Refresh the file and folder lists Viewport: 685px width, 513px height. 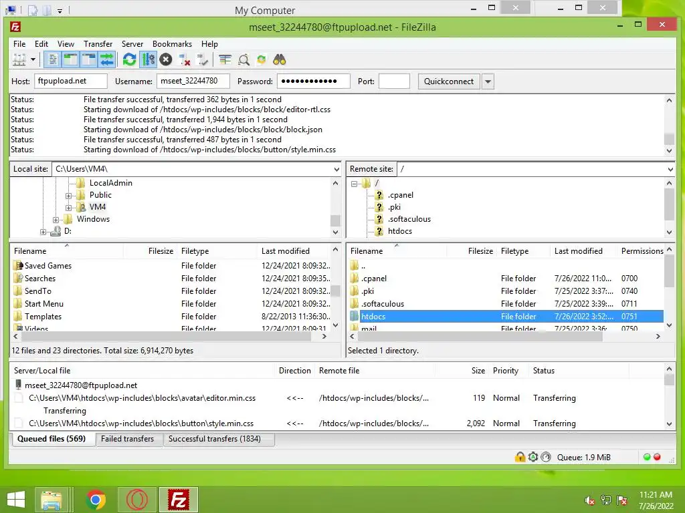(129, 59)
